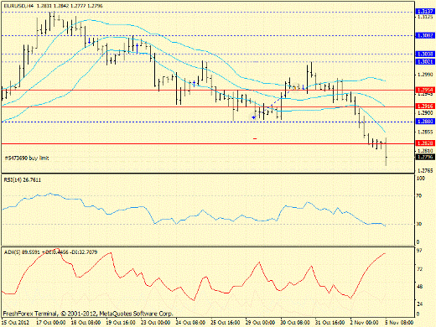Image resolution: width=436 pixels, height=327 pixels.
Task: Click the ADX scale value 48
Action: pyautogui.click(x=419, y=287)
